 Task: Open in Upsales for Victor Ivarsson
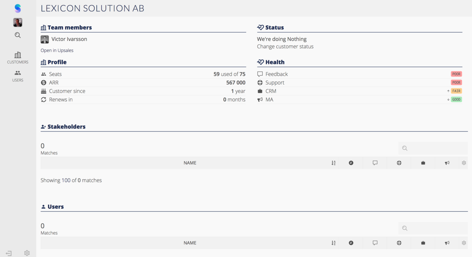pyautogui.click(x=57, y=50)
